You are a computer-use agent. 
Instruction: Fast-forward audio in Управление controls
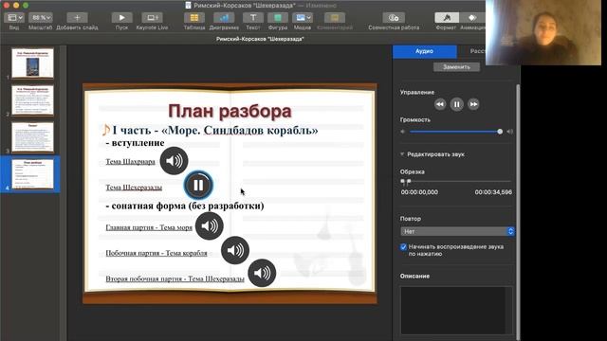(473, 104)
